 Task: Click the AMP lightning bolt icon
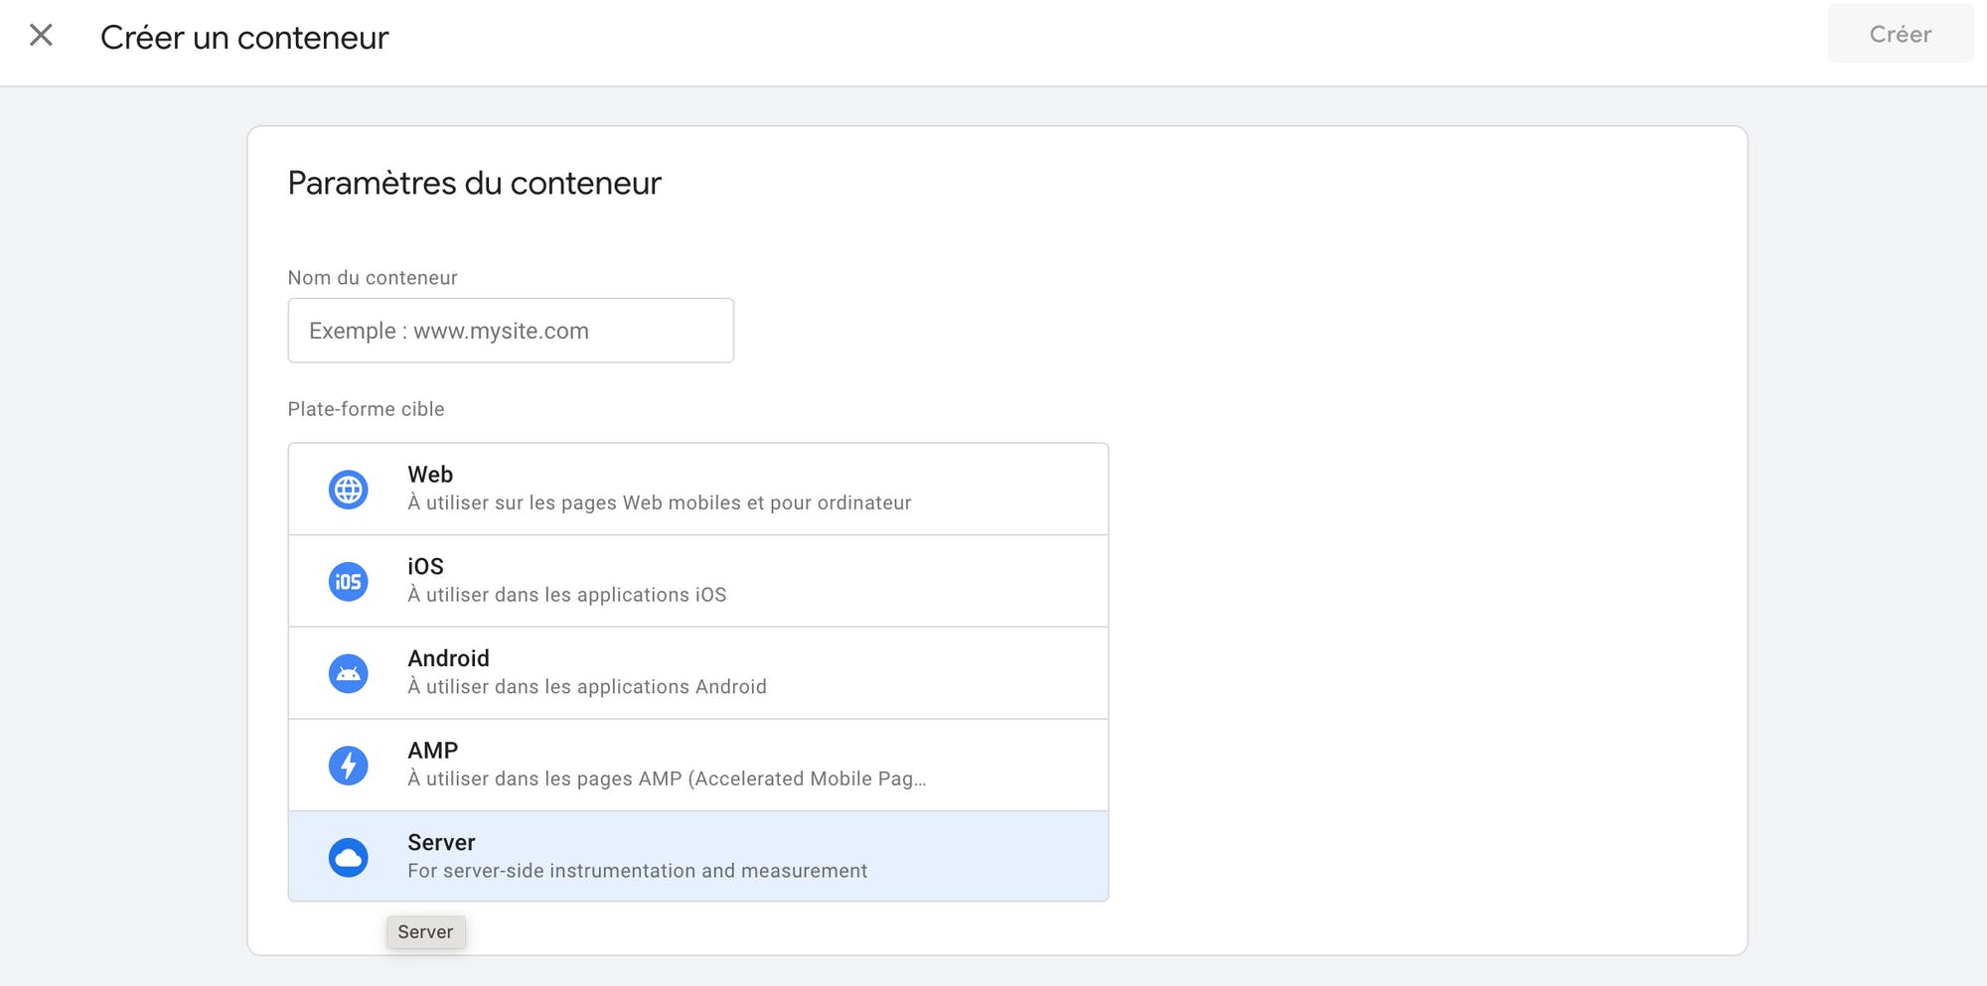click(349, 766)
